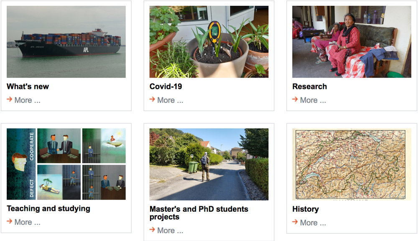Click the orange arrow under Covid-19

pos(153,99)
